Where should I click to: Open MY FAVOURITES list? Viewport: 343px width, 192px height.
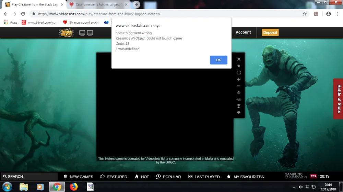click(x=245, y=177)
